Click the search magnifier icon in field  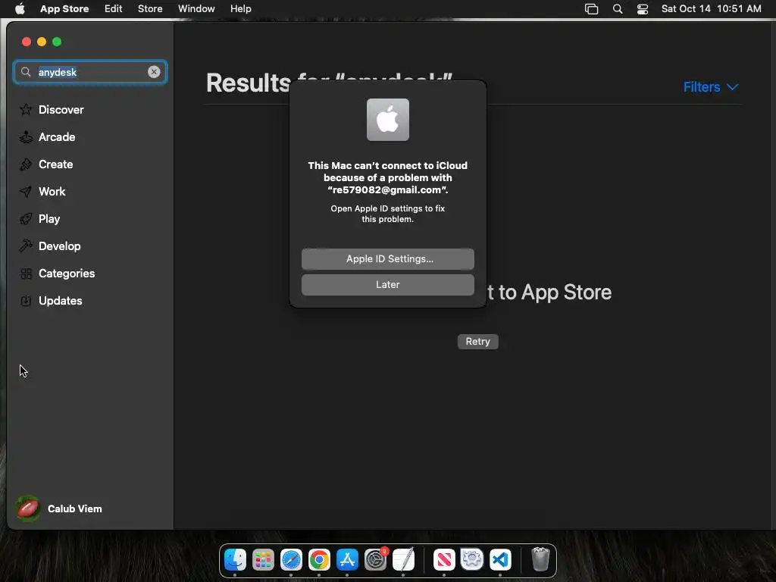pos(26,72)
